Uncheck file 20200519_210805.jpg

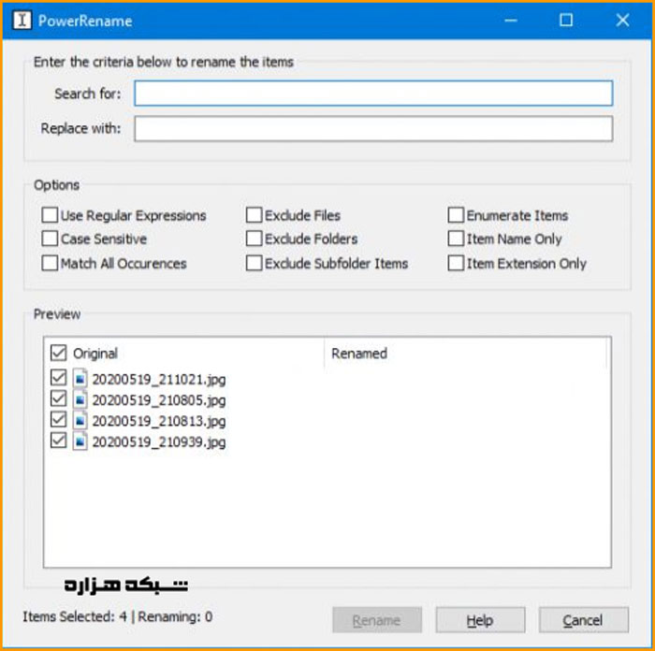(x=58, y=398)
